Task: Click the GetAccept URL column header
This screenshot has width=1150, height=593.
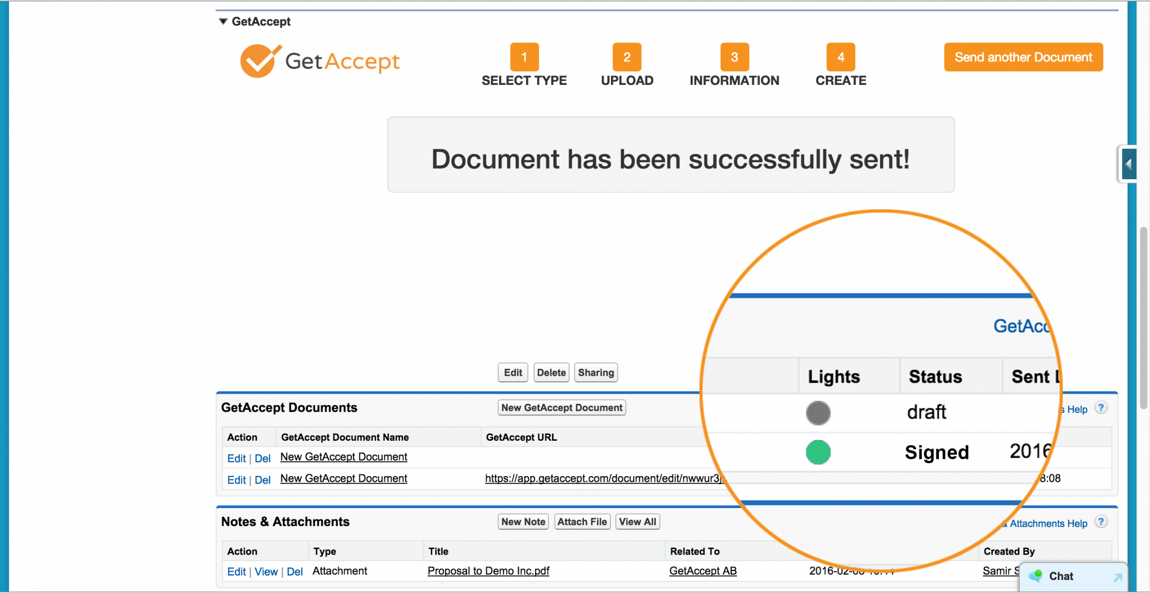Action: click(x=521, y=437)
